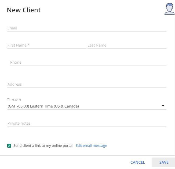Click the Private notes field

(87, 123)
